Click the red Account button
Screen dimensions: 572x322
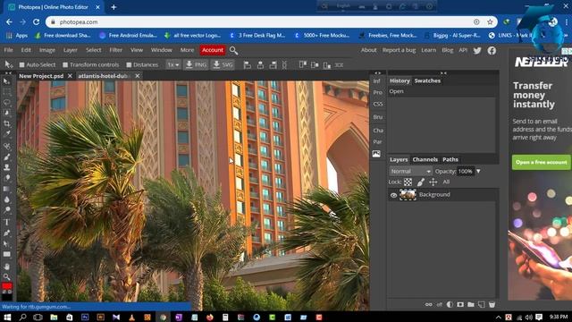[x=213, y=50]
